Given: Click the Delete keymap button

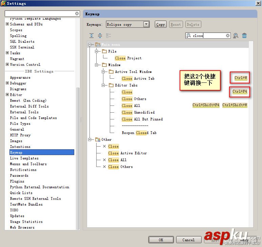Looking at the screenshot, I should 193,24.
